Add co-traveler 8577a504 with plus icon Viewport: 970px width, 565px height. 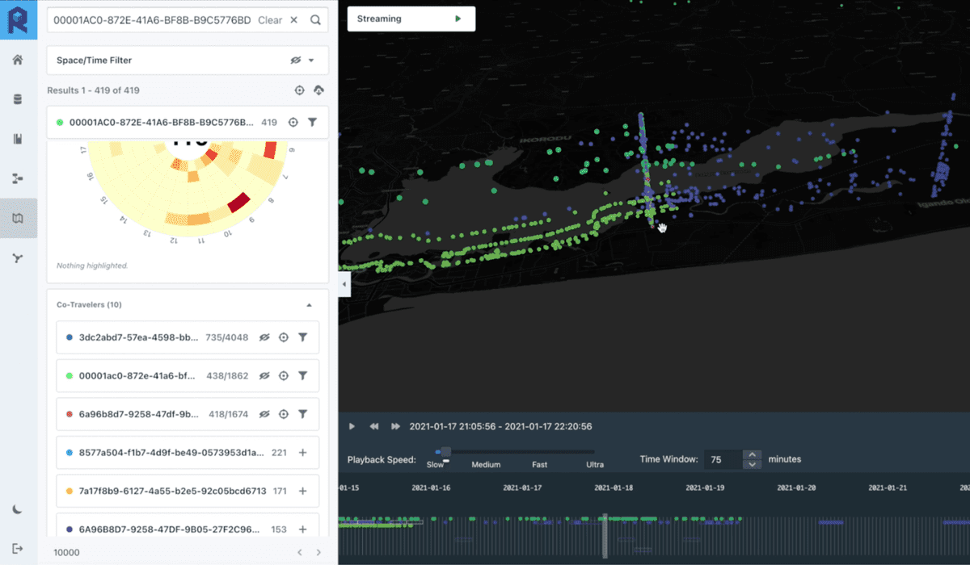303,453
